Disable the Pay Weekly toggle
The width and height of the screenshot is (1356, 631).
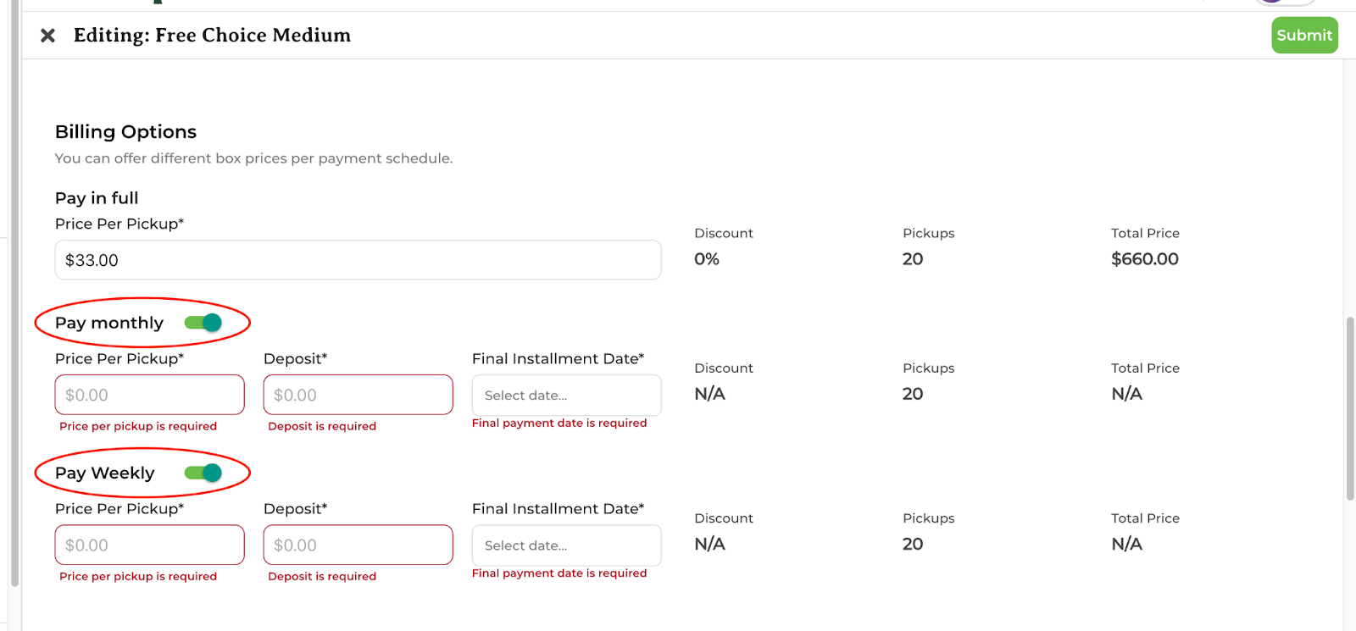tap(203, 473)
